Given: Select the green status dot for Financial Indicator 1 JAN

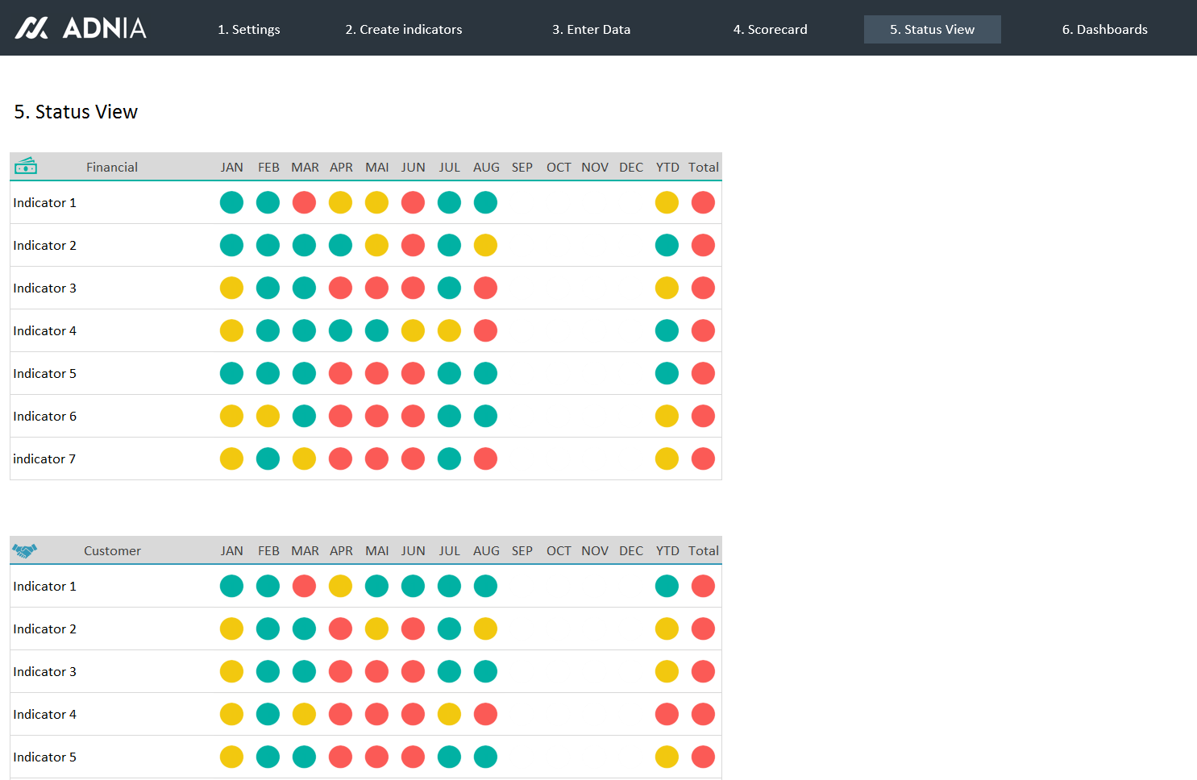Looking at the screenshot, I should 231,202.
